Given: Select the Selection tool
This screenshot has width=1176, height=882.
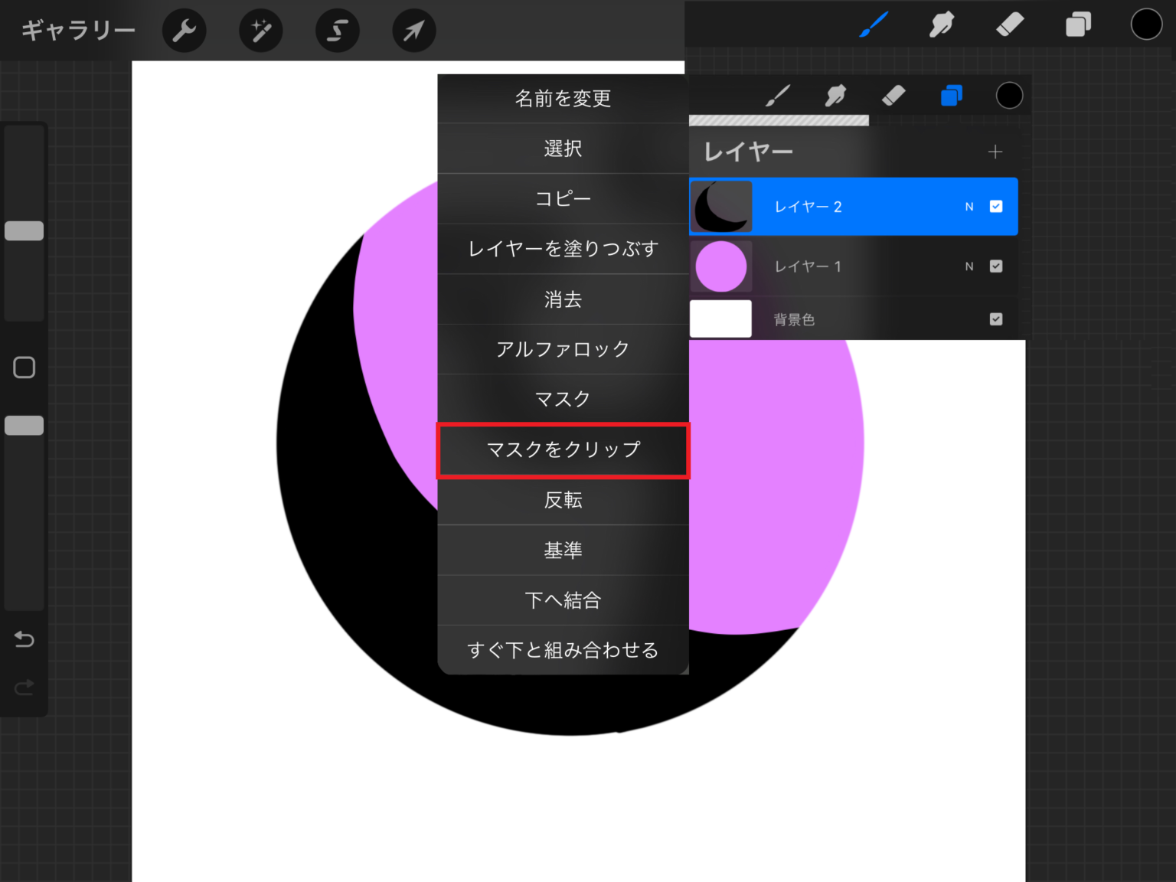Looking at the screenshot, I should (x=337, y=31).
